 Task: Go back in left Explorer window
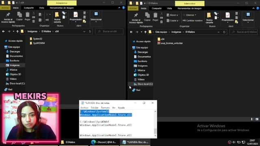tap(4, 31)
